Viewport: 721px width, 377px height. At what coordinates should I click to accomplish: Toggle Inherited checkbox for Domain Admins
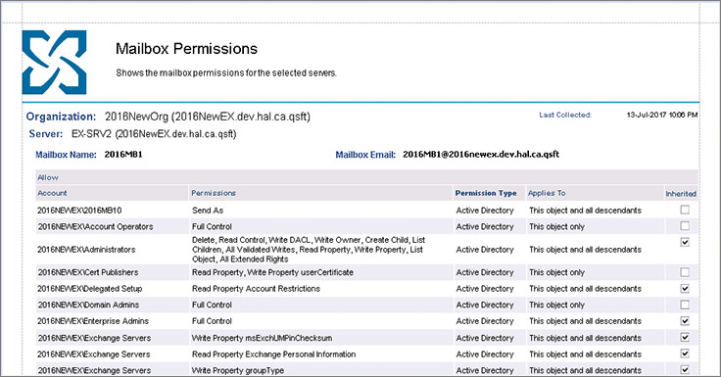pos(685,305)
